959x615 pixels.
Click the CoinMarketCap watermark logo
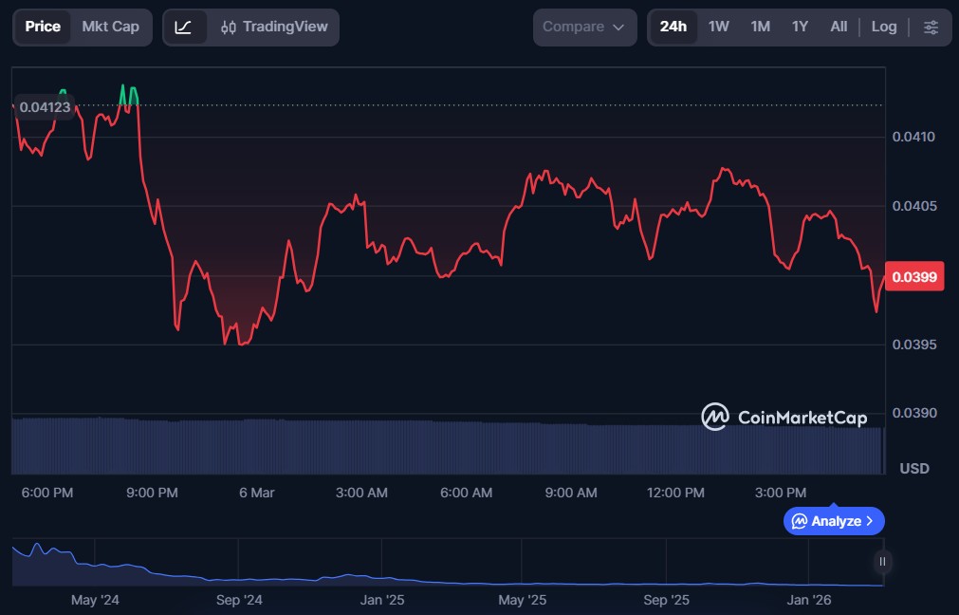784,417
